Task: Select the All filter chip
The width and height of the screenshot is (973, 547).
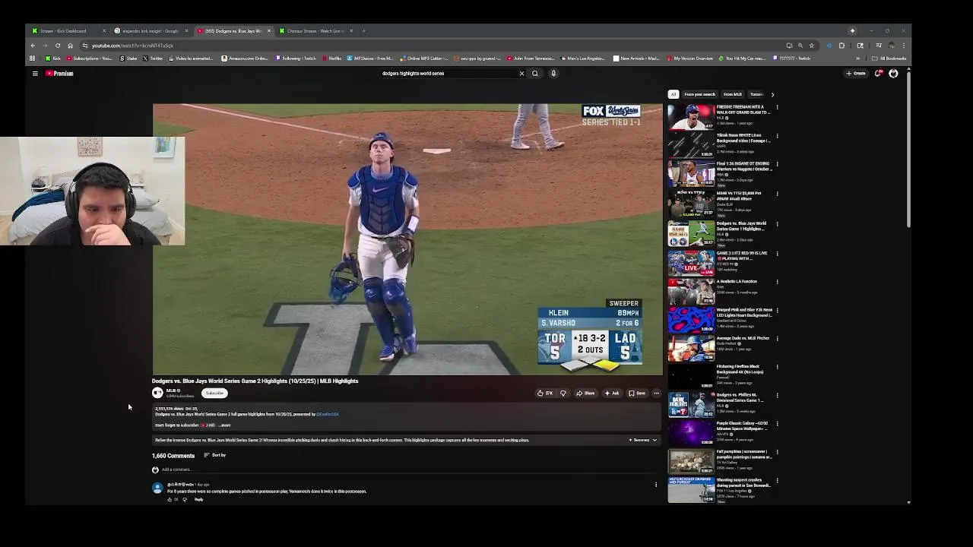Action: (673, 94)
